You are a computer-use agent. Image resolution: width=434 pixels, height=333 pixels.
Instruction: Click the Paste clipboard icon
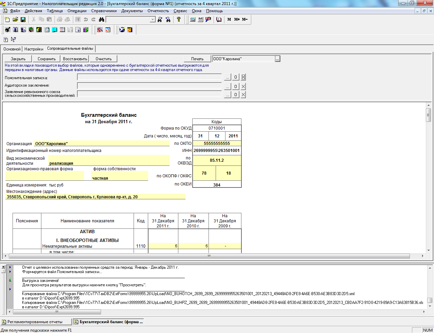click(49, 20)
